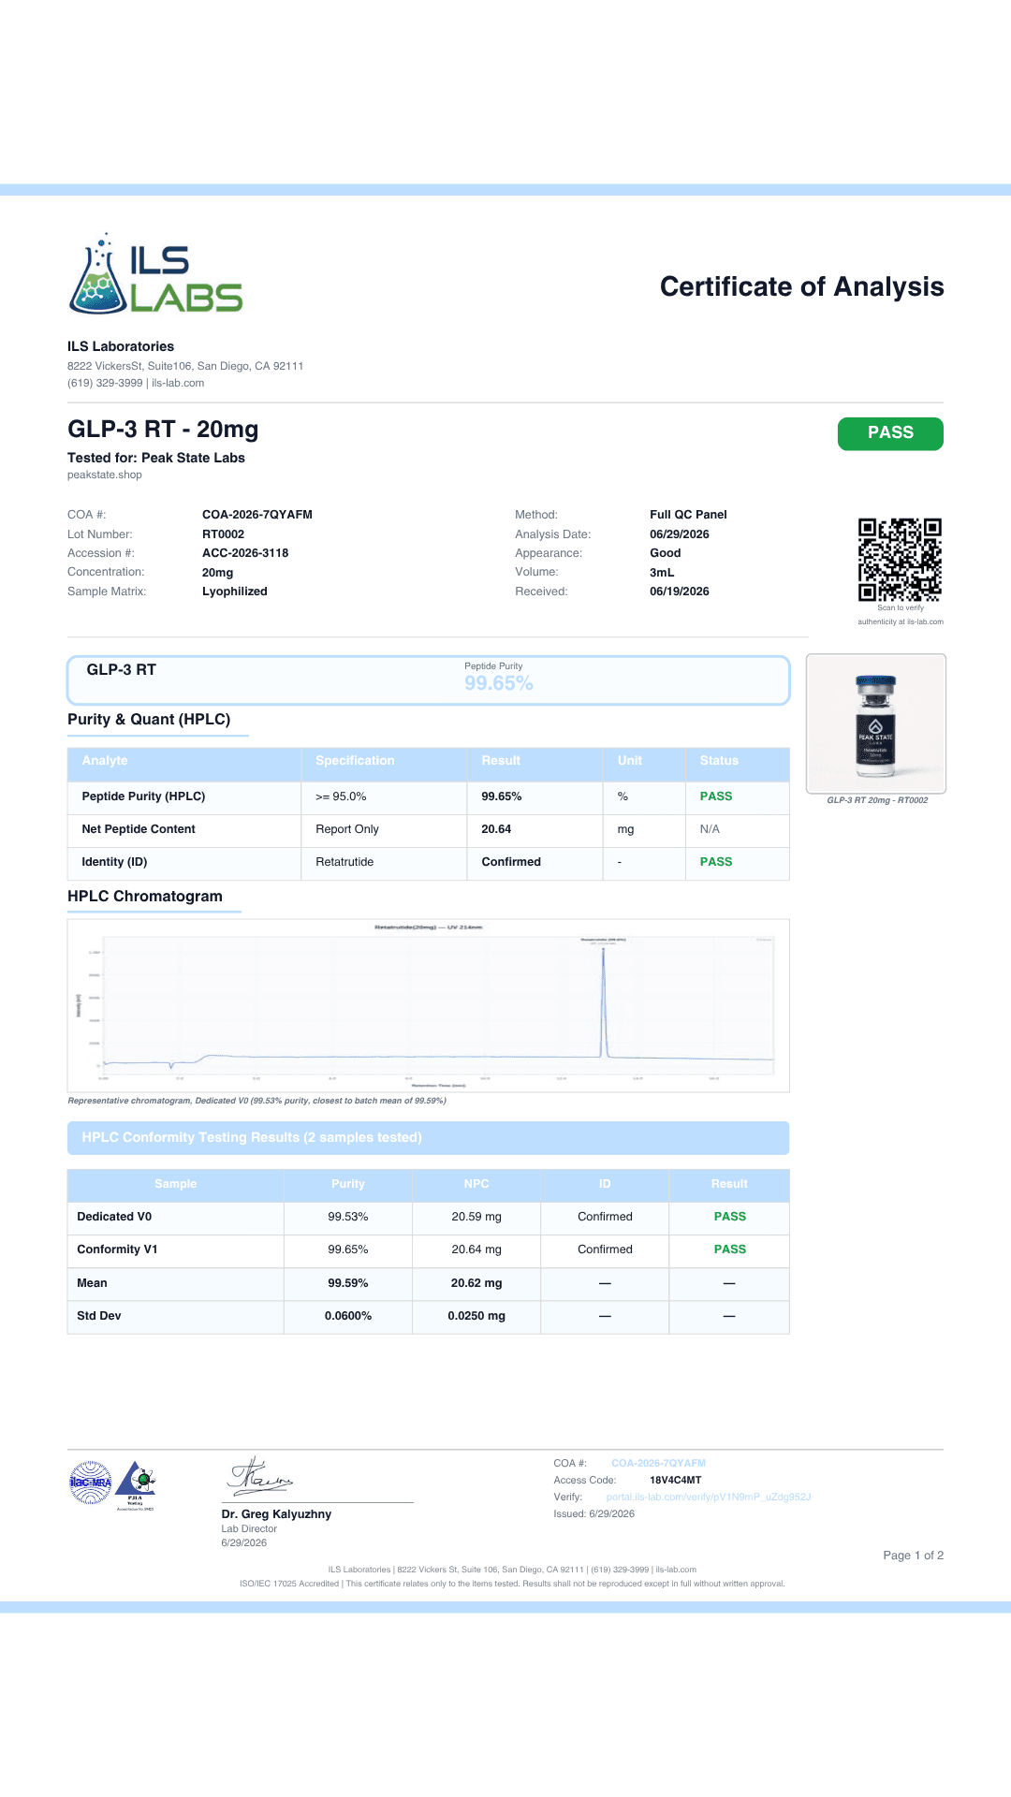Click the HPLC chromatogram chart

429,1005
